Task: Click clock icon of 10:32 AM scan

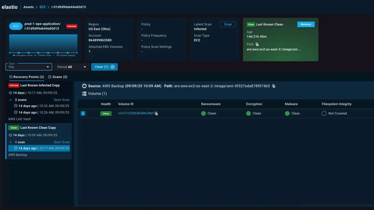Action: tap(16, 106)
